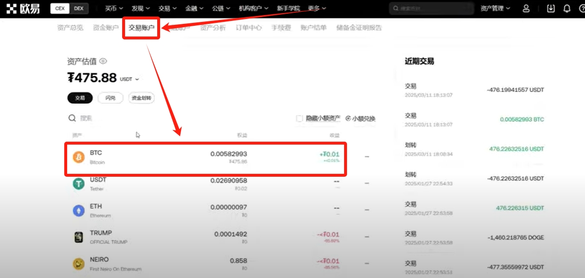The image size is (585, 278).
Task: Toggle asset value visibility eye icon
Action: (103, 61)
